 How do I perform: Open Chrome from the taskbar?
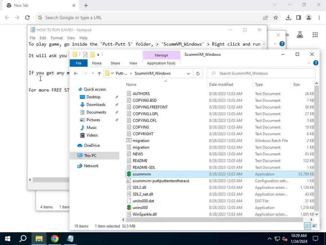pyautogui.click(x=54, y=239)
